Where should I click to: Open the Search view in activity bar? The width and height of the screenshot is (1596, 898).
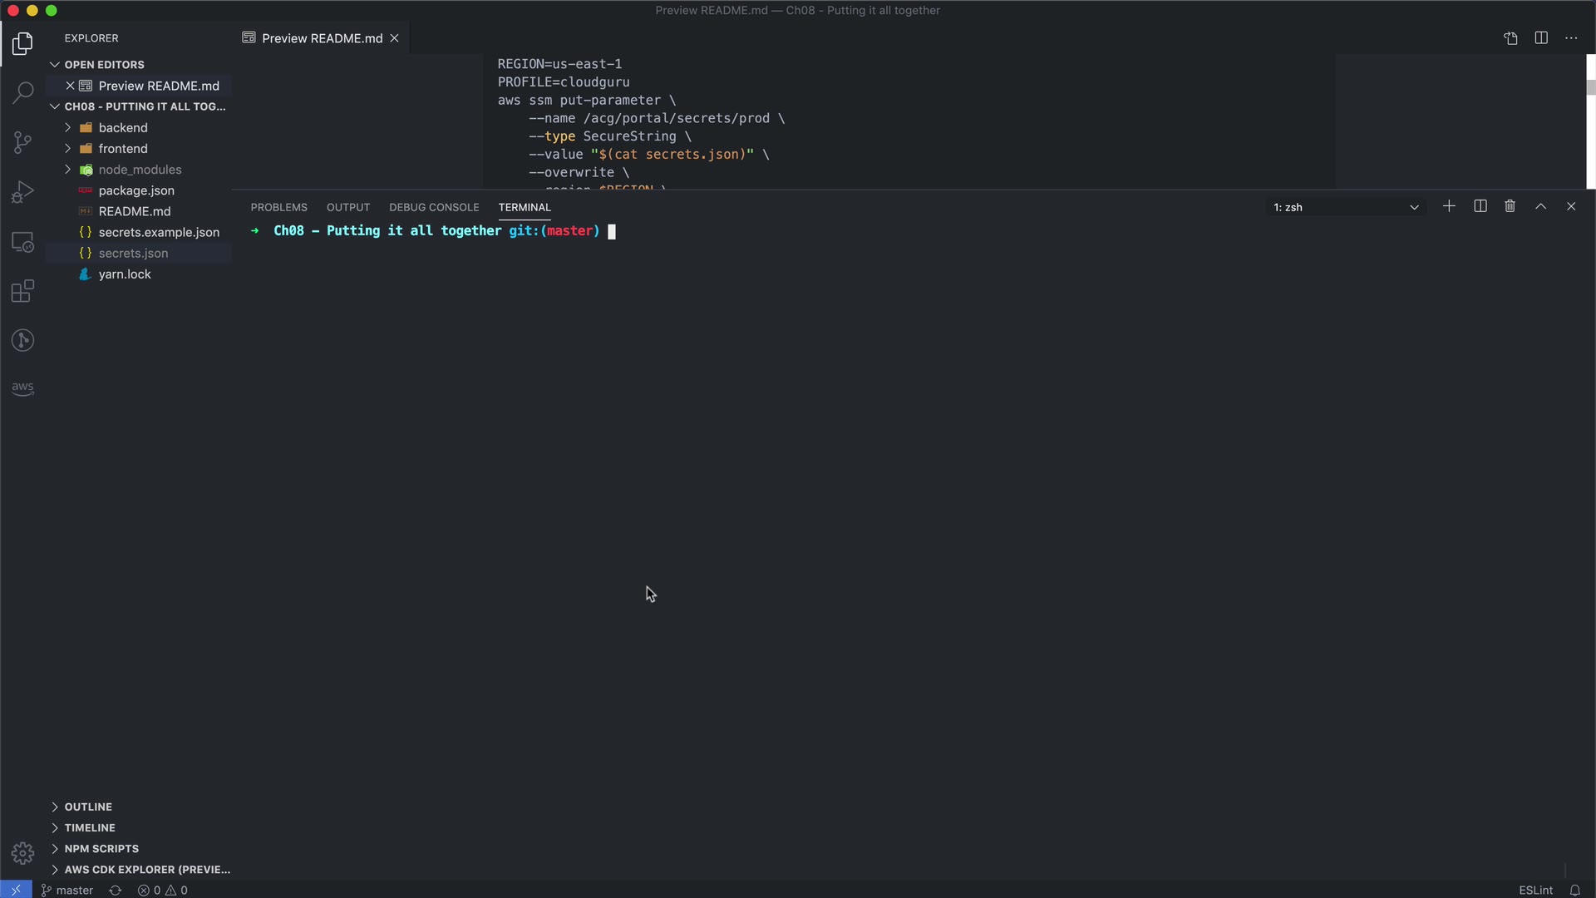pos(22,92)
